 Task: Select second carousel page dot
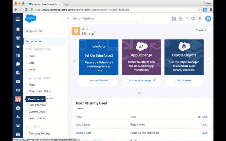pos(144,93)
